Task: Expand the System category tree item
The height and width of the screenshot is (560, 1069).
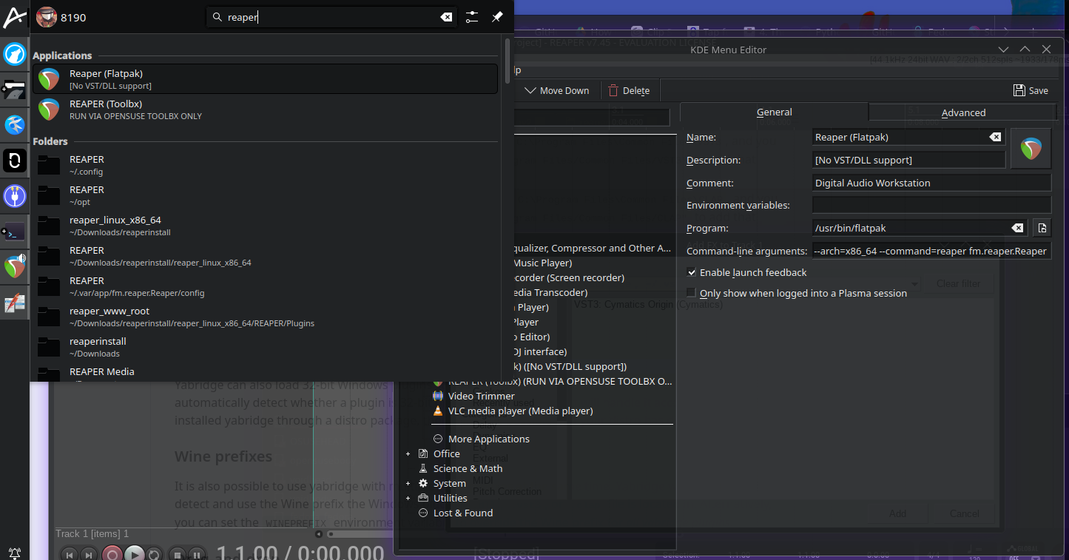Action: pyautogui.click(x=408, y=483)
